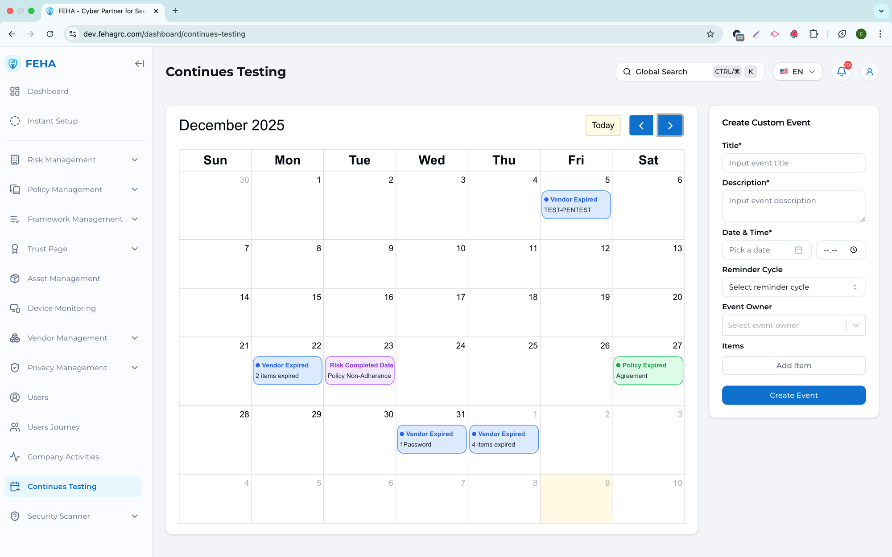The height and width of the screenshot is (557, 892).
Task: Jump to Today in calendar
Action: click(603, 125)
